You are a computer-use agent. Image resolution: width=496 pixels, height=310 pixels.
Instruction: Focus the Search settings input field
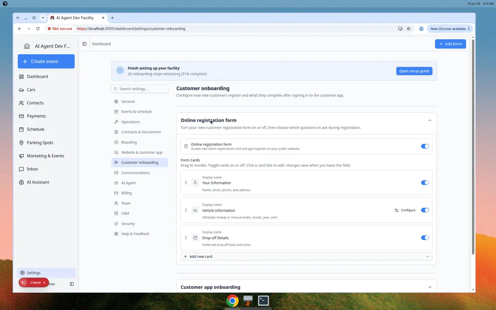[x=139, y=89]
